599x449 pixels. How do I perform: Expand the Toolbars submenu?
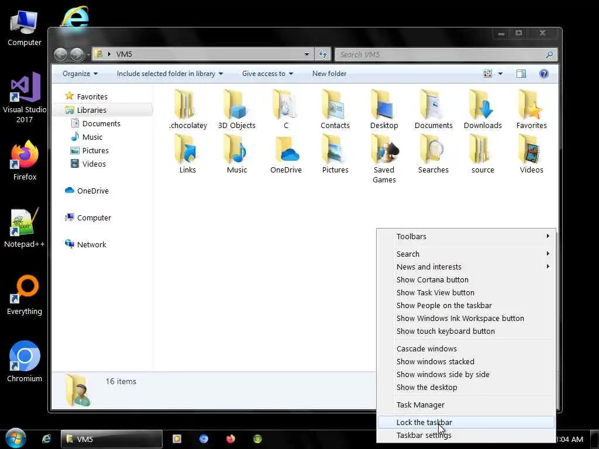(x=466, y=236)
